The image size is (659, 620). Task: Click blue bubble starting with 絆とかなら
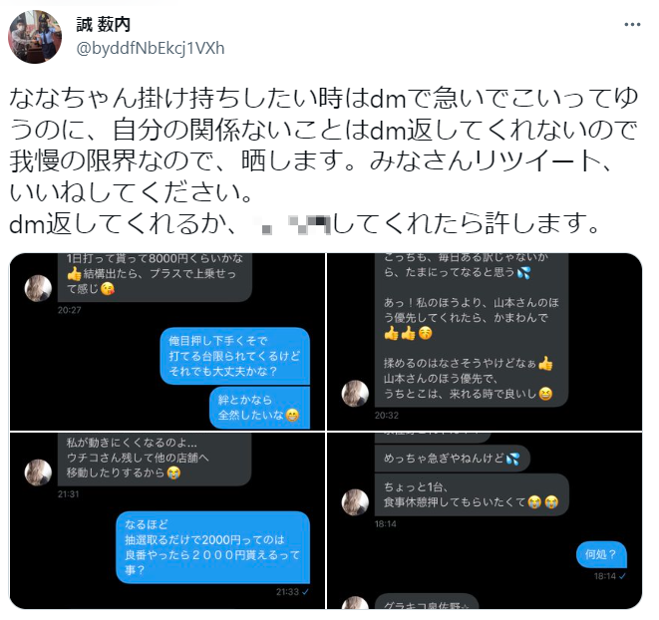click(x=259, y=408)
